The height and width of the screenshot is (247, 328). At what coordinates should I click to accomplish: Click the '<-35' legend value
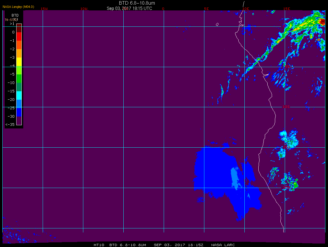click(x=10, y=125)
